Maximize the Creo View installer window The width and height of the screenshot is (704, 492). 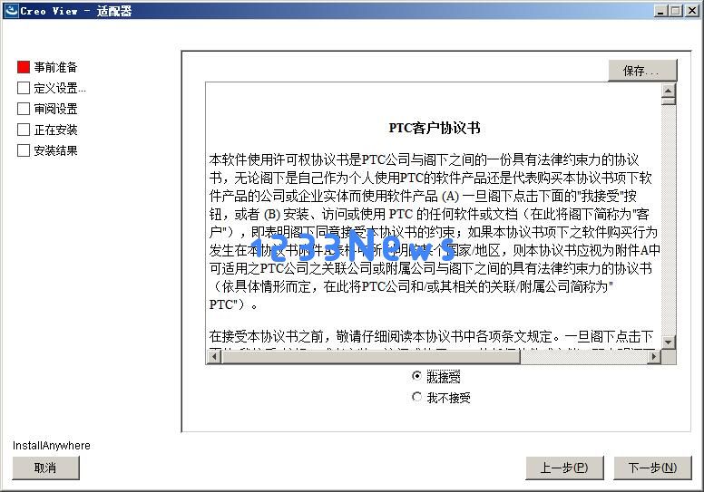(675, 11)
